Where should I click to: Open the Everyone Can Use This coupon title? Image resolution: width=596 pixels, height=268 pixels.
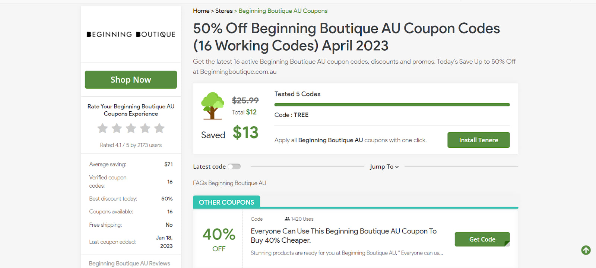(x=344, y=236)
